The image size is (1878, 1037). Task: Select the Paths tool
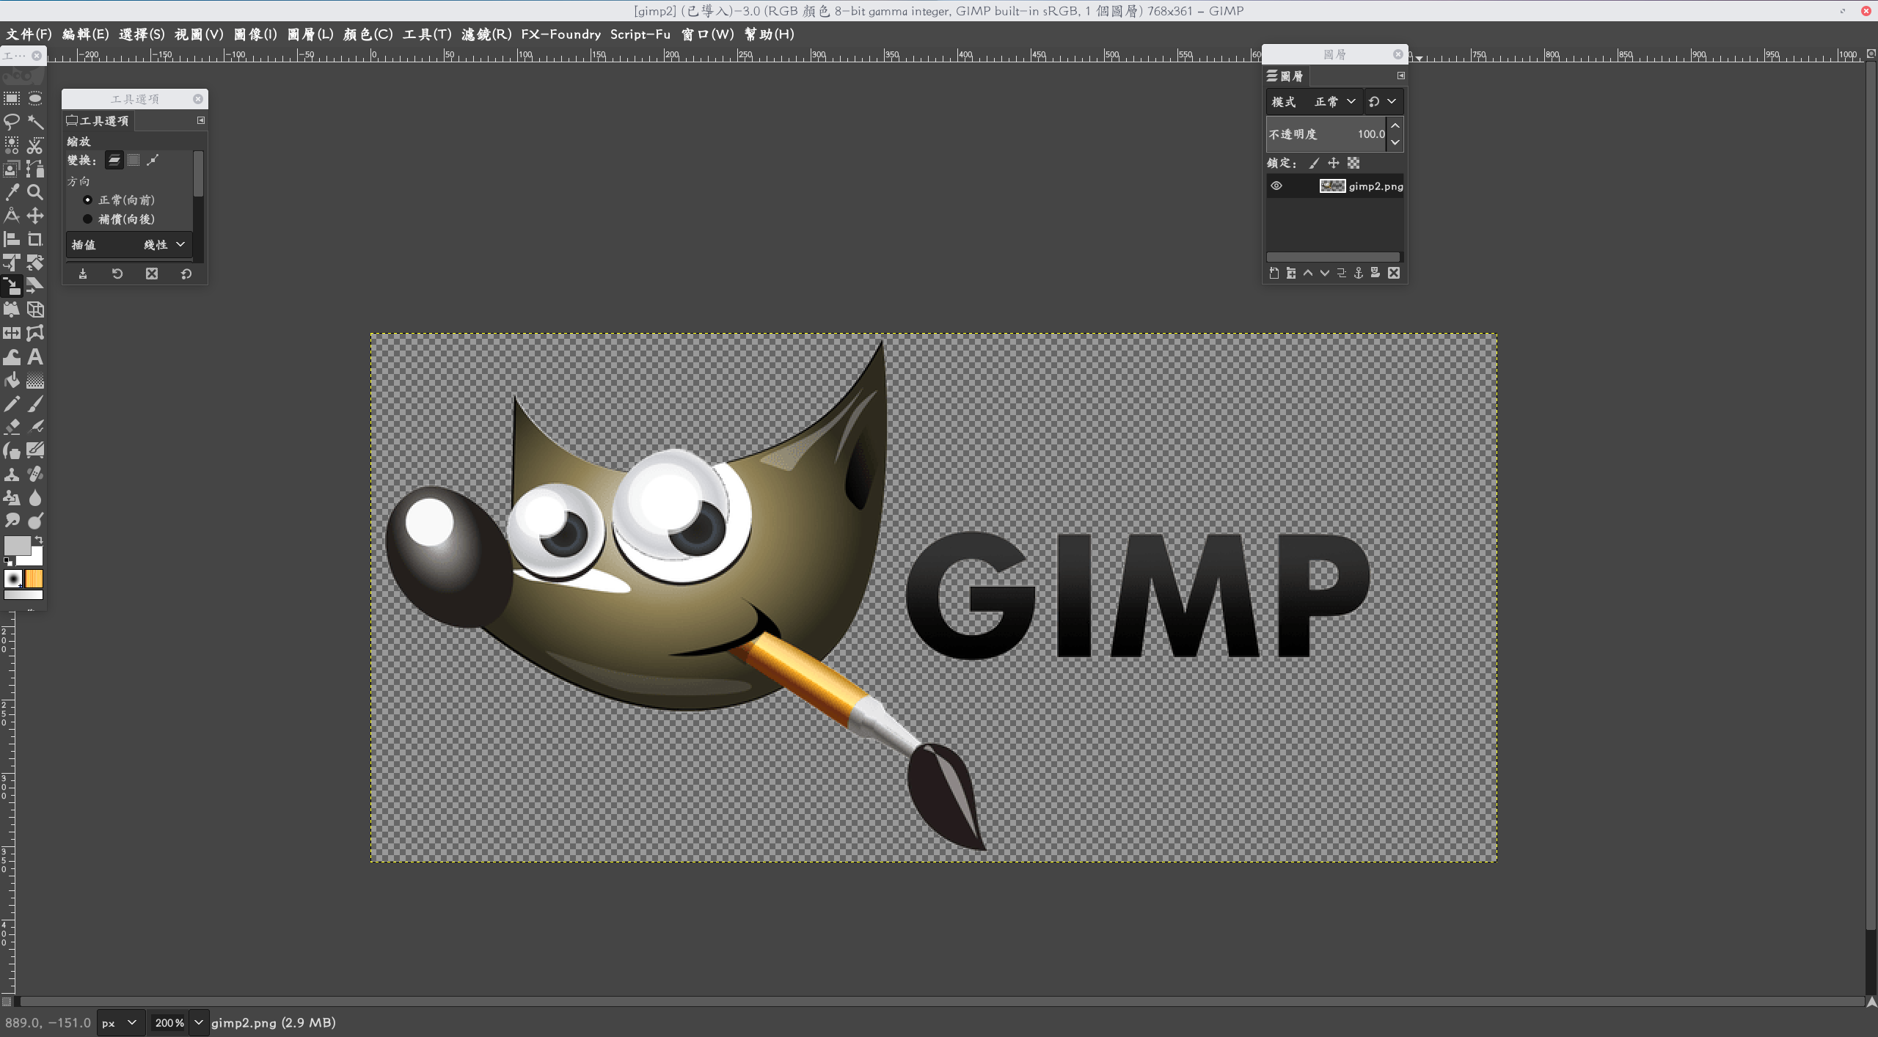point(35,169)
